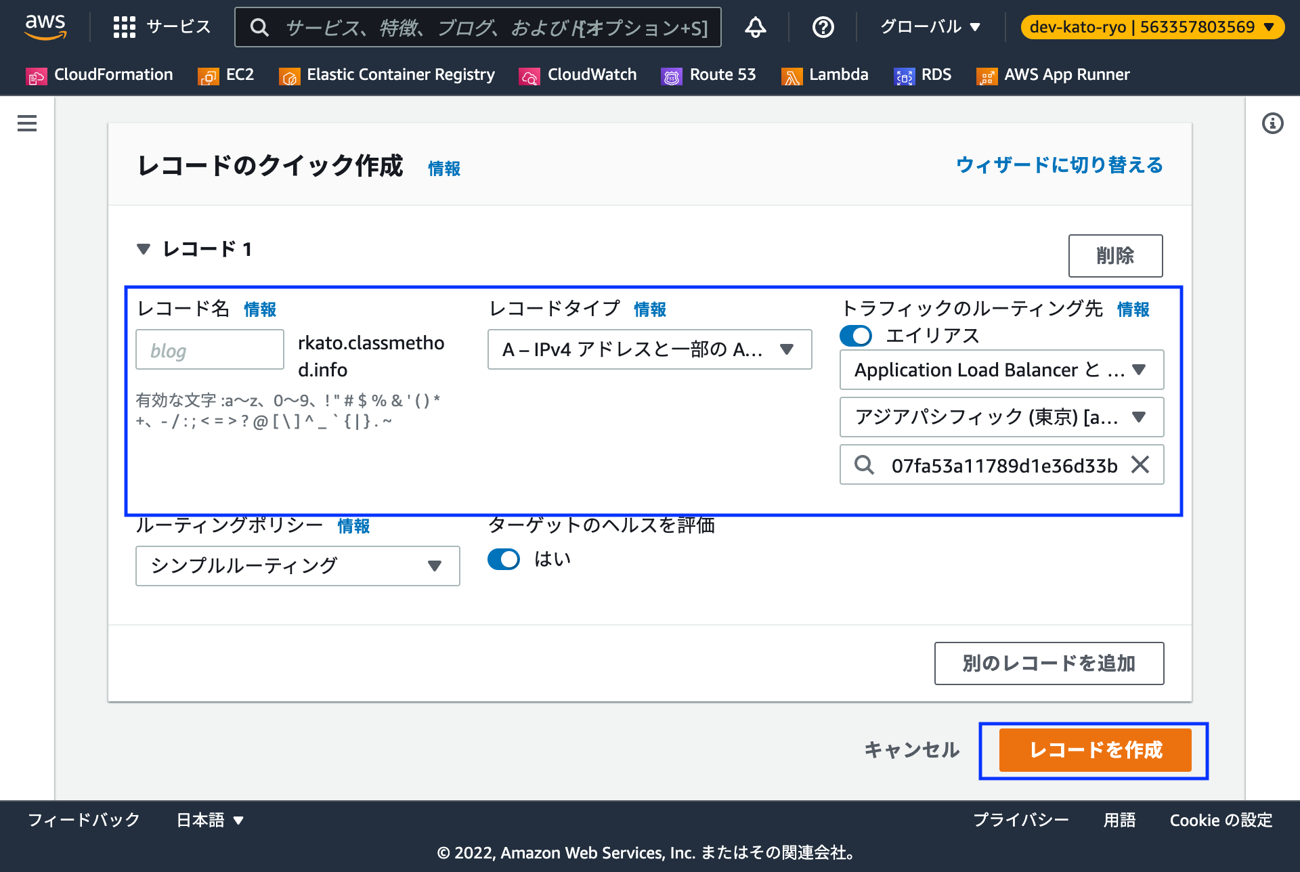Open the info panel icon on the right edge
This screenshot has height=872, width=1300.
(1274, 123)
